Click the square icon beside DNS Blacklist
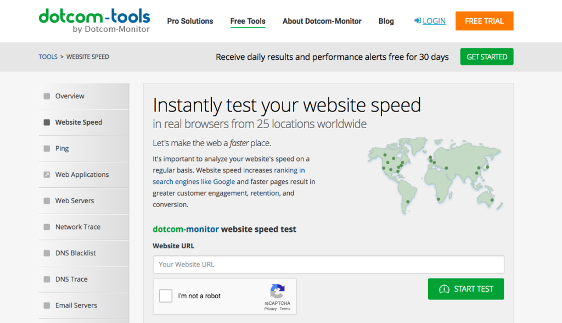 click(x=47, y=253)
